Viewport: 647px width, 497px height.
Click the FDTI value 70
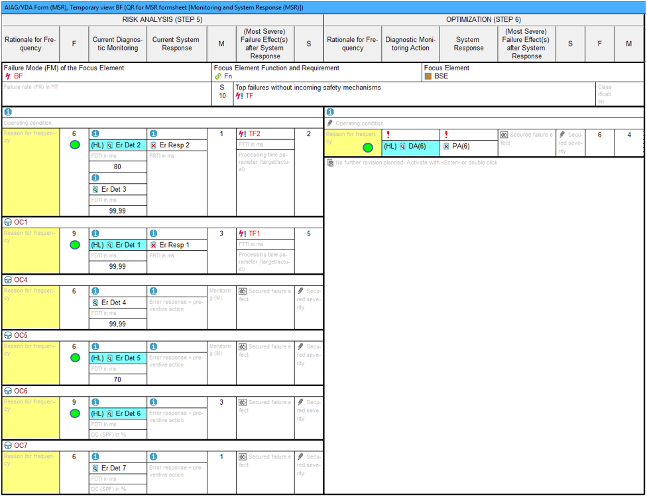(118, 380)
